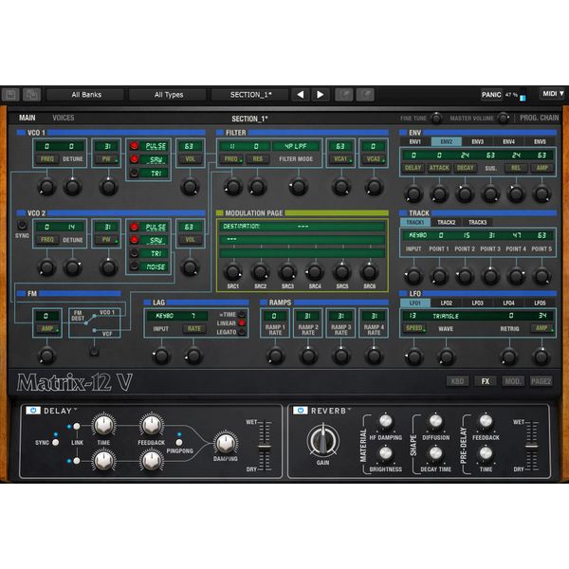Click the Reverb Brightness knob
Image resolution: width=569 pixels, height=569 pixels.
coord(385,453)
